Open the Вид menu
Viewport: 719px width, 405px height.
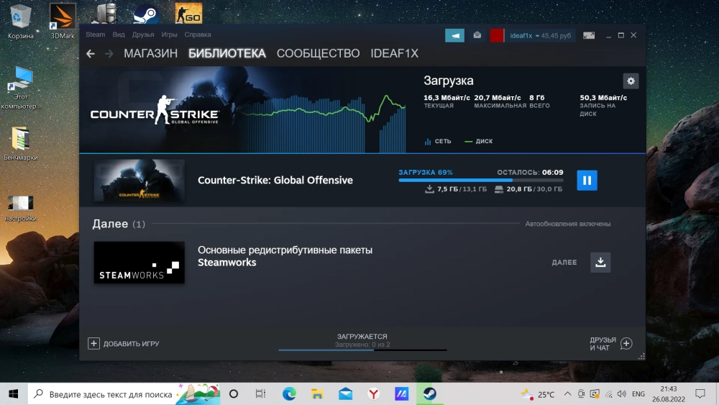[x=119, y=35]
